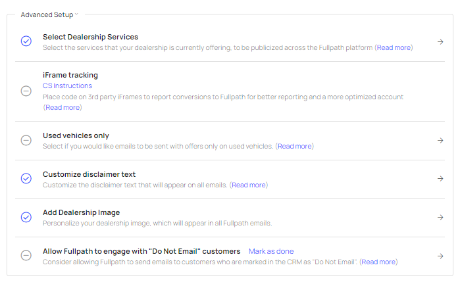
Task: Open the CS Instructions link
Action: click(x=67, y=85)
